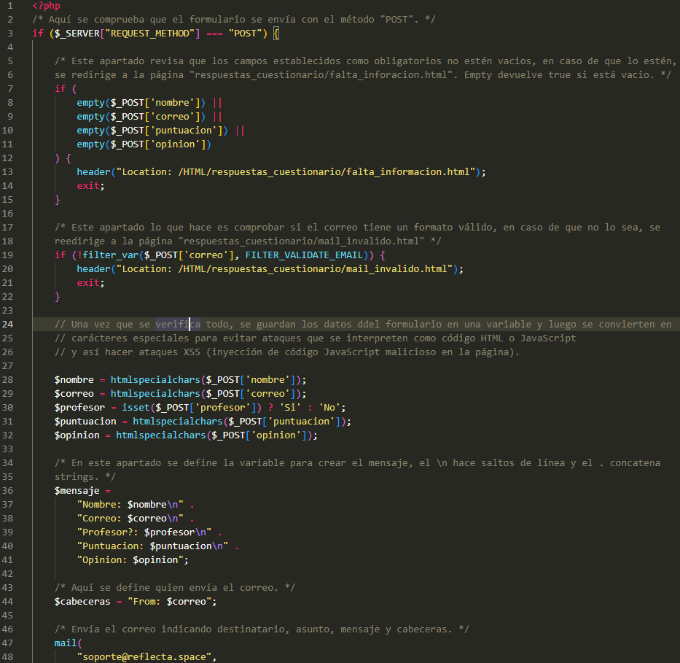Click '$nombre' variable on line 28
Screen dimensions: 680x663
pyautogui.click(x=74, y=380)
